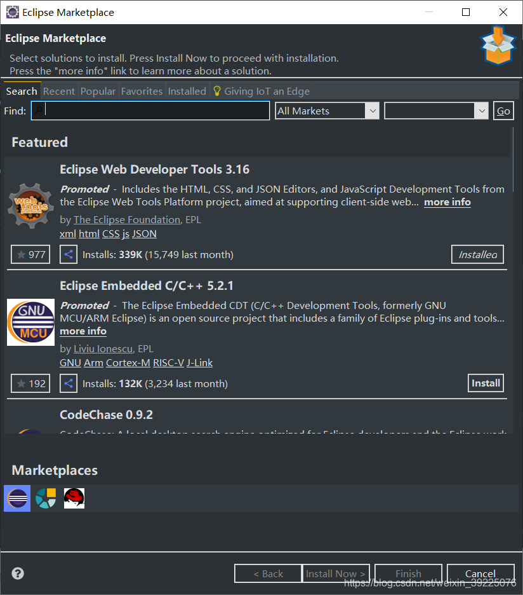Click the Eclipse window title bar icon
Image resolution: width=523 pixels, height=595 pixels.
point(13,12)
